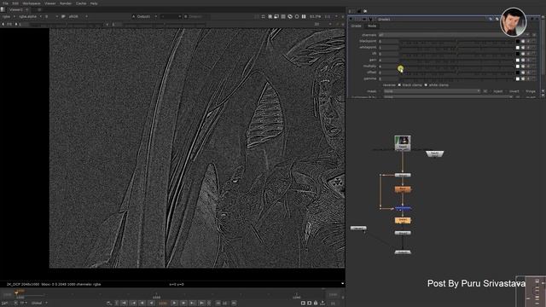The image size is (546, 307).
Task: Toggle the viewer region of interest icon
Action: click(276, 16)
